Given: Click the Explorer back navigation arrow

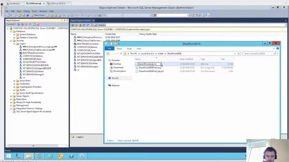Looking at the screenshot, I should coord(108,54).
